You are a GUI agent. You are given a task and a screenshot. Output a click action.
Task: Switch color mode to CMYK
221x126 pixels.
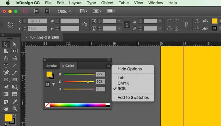coord(123,83)
